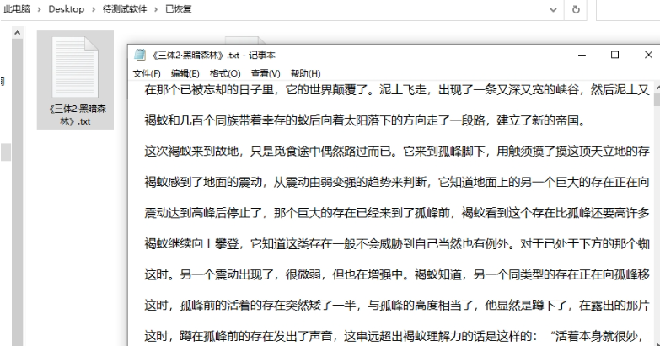
Task: Maximize the Notepad window
Action: (x=615, y=55)
